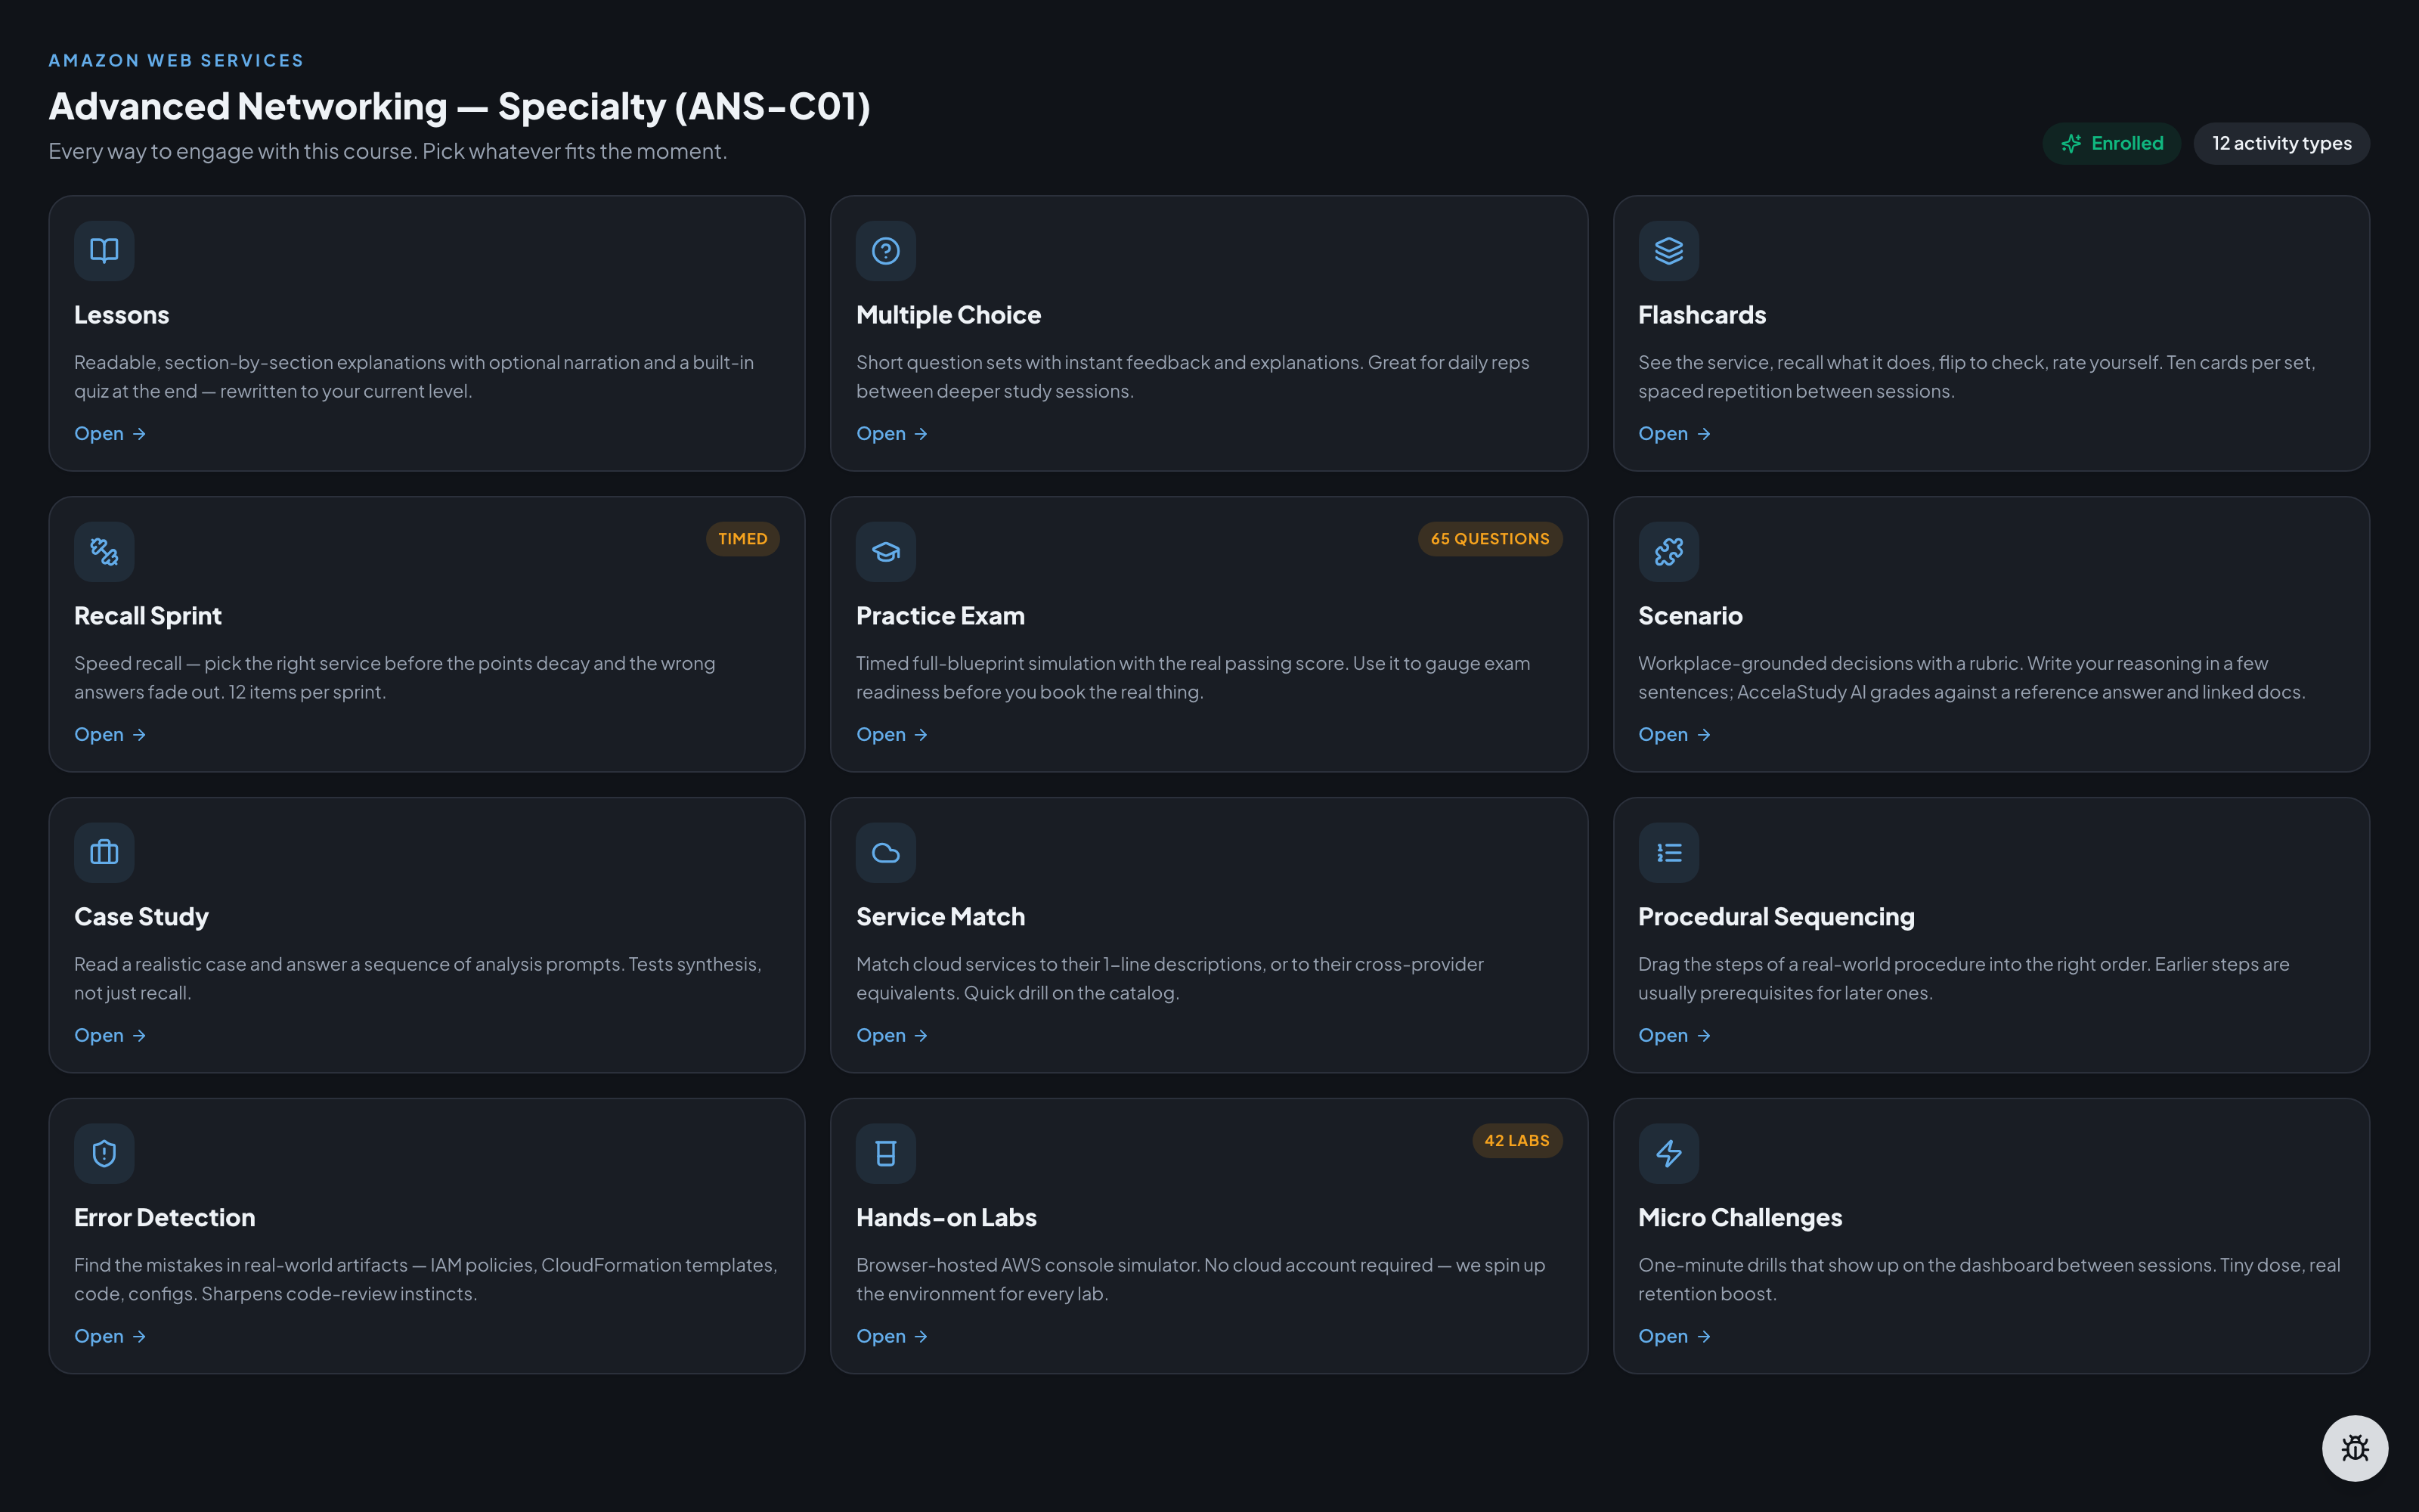Select the Procedural Sequencing card title
The height and width of the screenshot is (1512, 2419).
point(1776,917)
